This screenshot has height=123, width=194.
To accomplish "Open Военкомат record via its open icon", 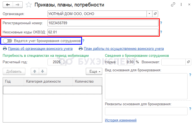I will click(x=188, y=62).
